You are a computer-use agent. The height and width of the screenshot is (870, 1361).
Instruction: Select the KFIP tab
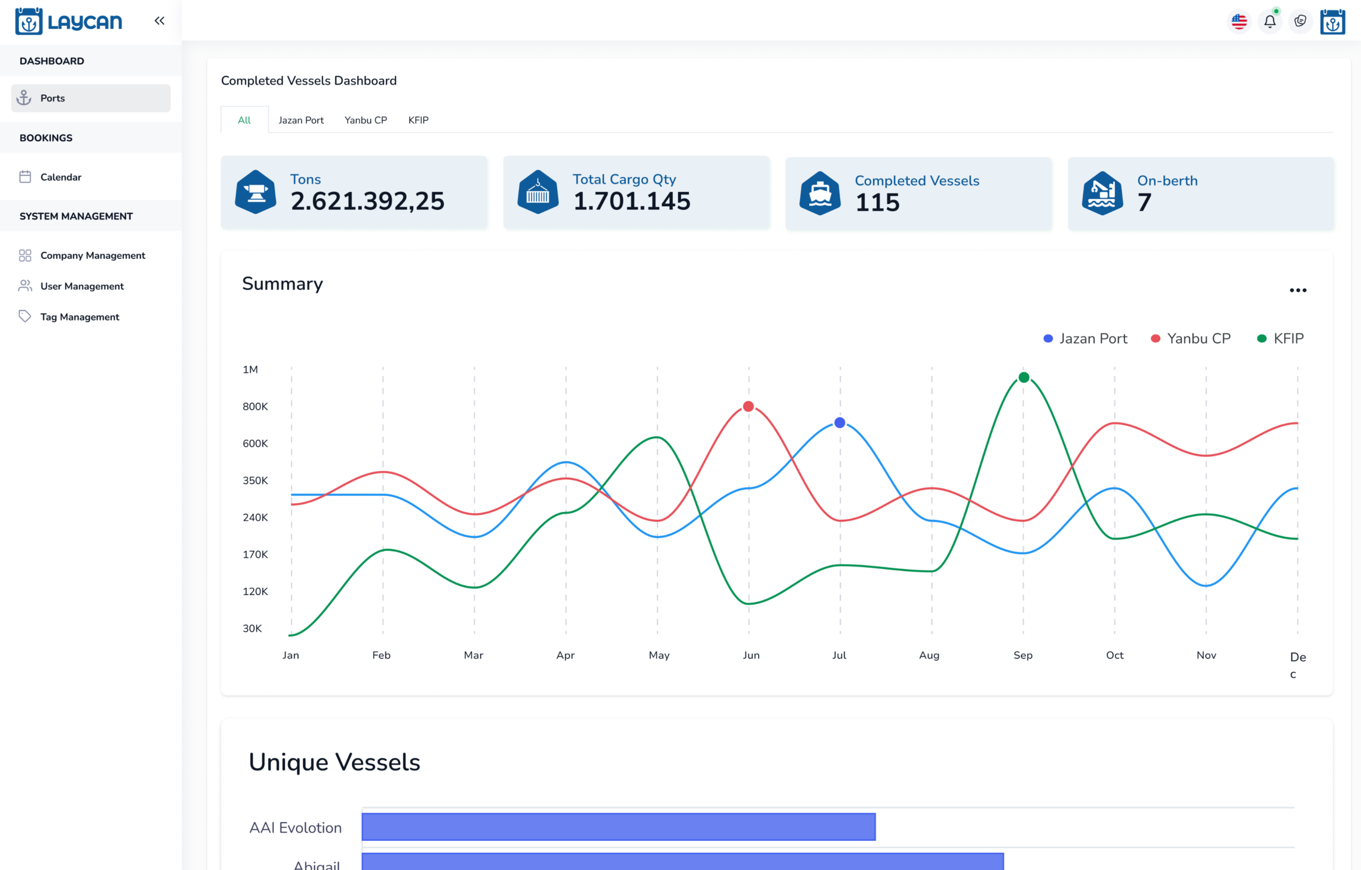tap(418, 120)
